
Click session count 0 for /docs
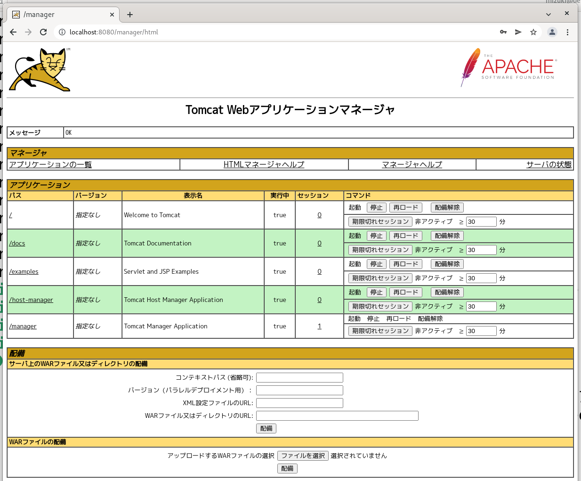click(319, 243)
